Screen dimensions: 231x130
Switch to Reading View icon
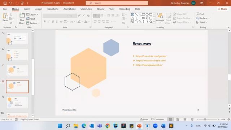tap(185, 120)
